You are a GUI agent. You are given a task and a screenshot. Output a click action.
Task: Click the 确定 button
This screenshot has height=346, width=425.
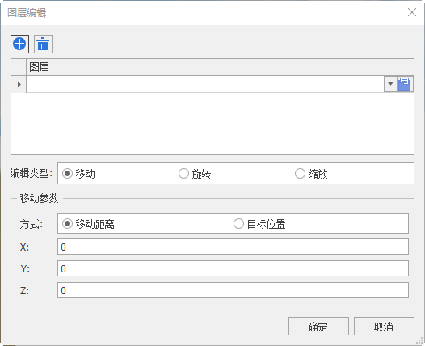[x=318, y=327]
